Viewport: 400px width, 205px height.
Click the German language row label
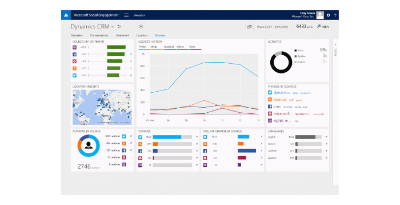point(272,151)
